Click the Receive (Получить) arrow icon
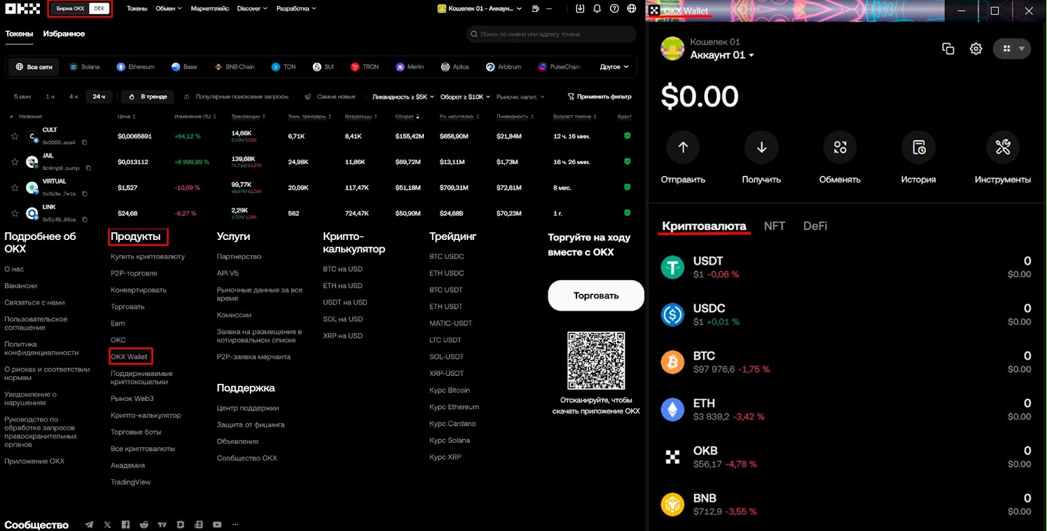The image size is (1047, 531). coord(762,147)
